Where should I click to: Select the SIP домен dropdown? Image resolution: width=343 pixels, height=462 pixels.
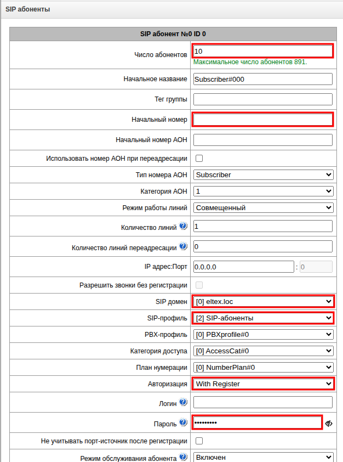(x=263, y=301)
